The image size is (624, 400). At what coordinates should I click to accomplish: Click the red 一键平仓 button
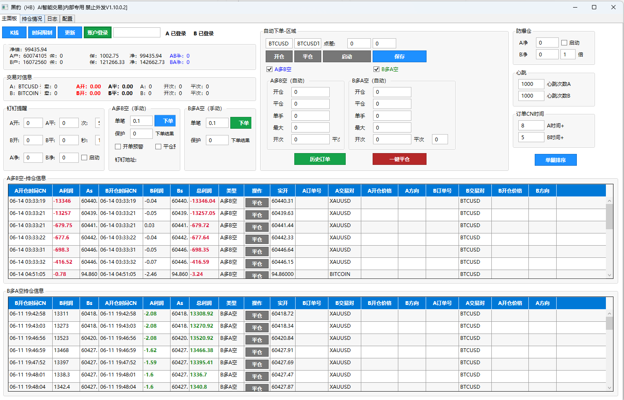point(400,159)
